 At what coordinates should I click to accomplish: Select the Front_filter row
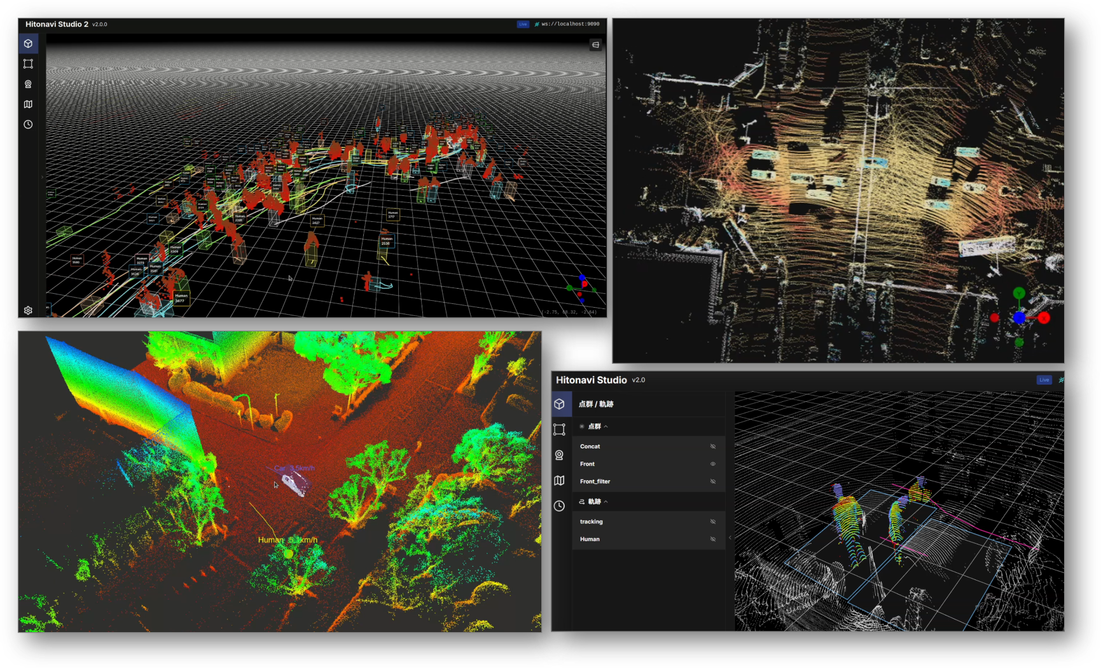coord(648,481)
